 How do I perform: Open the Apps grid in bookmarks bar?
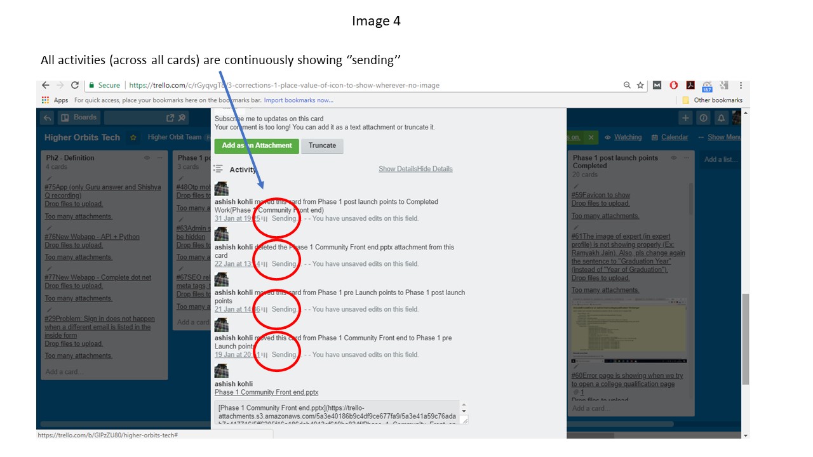tap(45, 100)
